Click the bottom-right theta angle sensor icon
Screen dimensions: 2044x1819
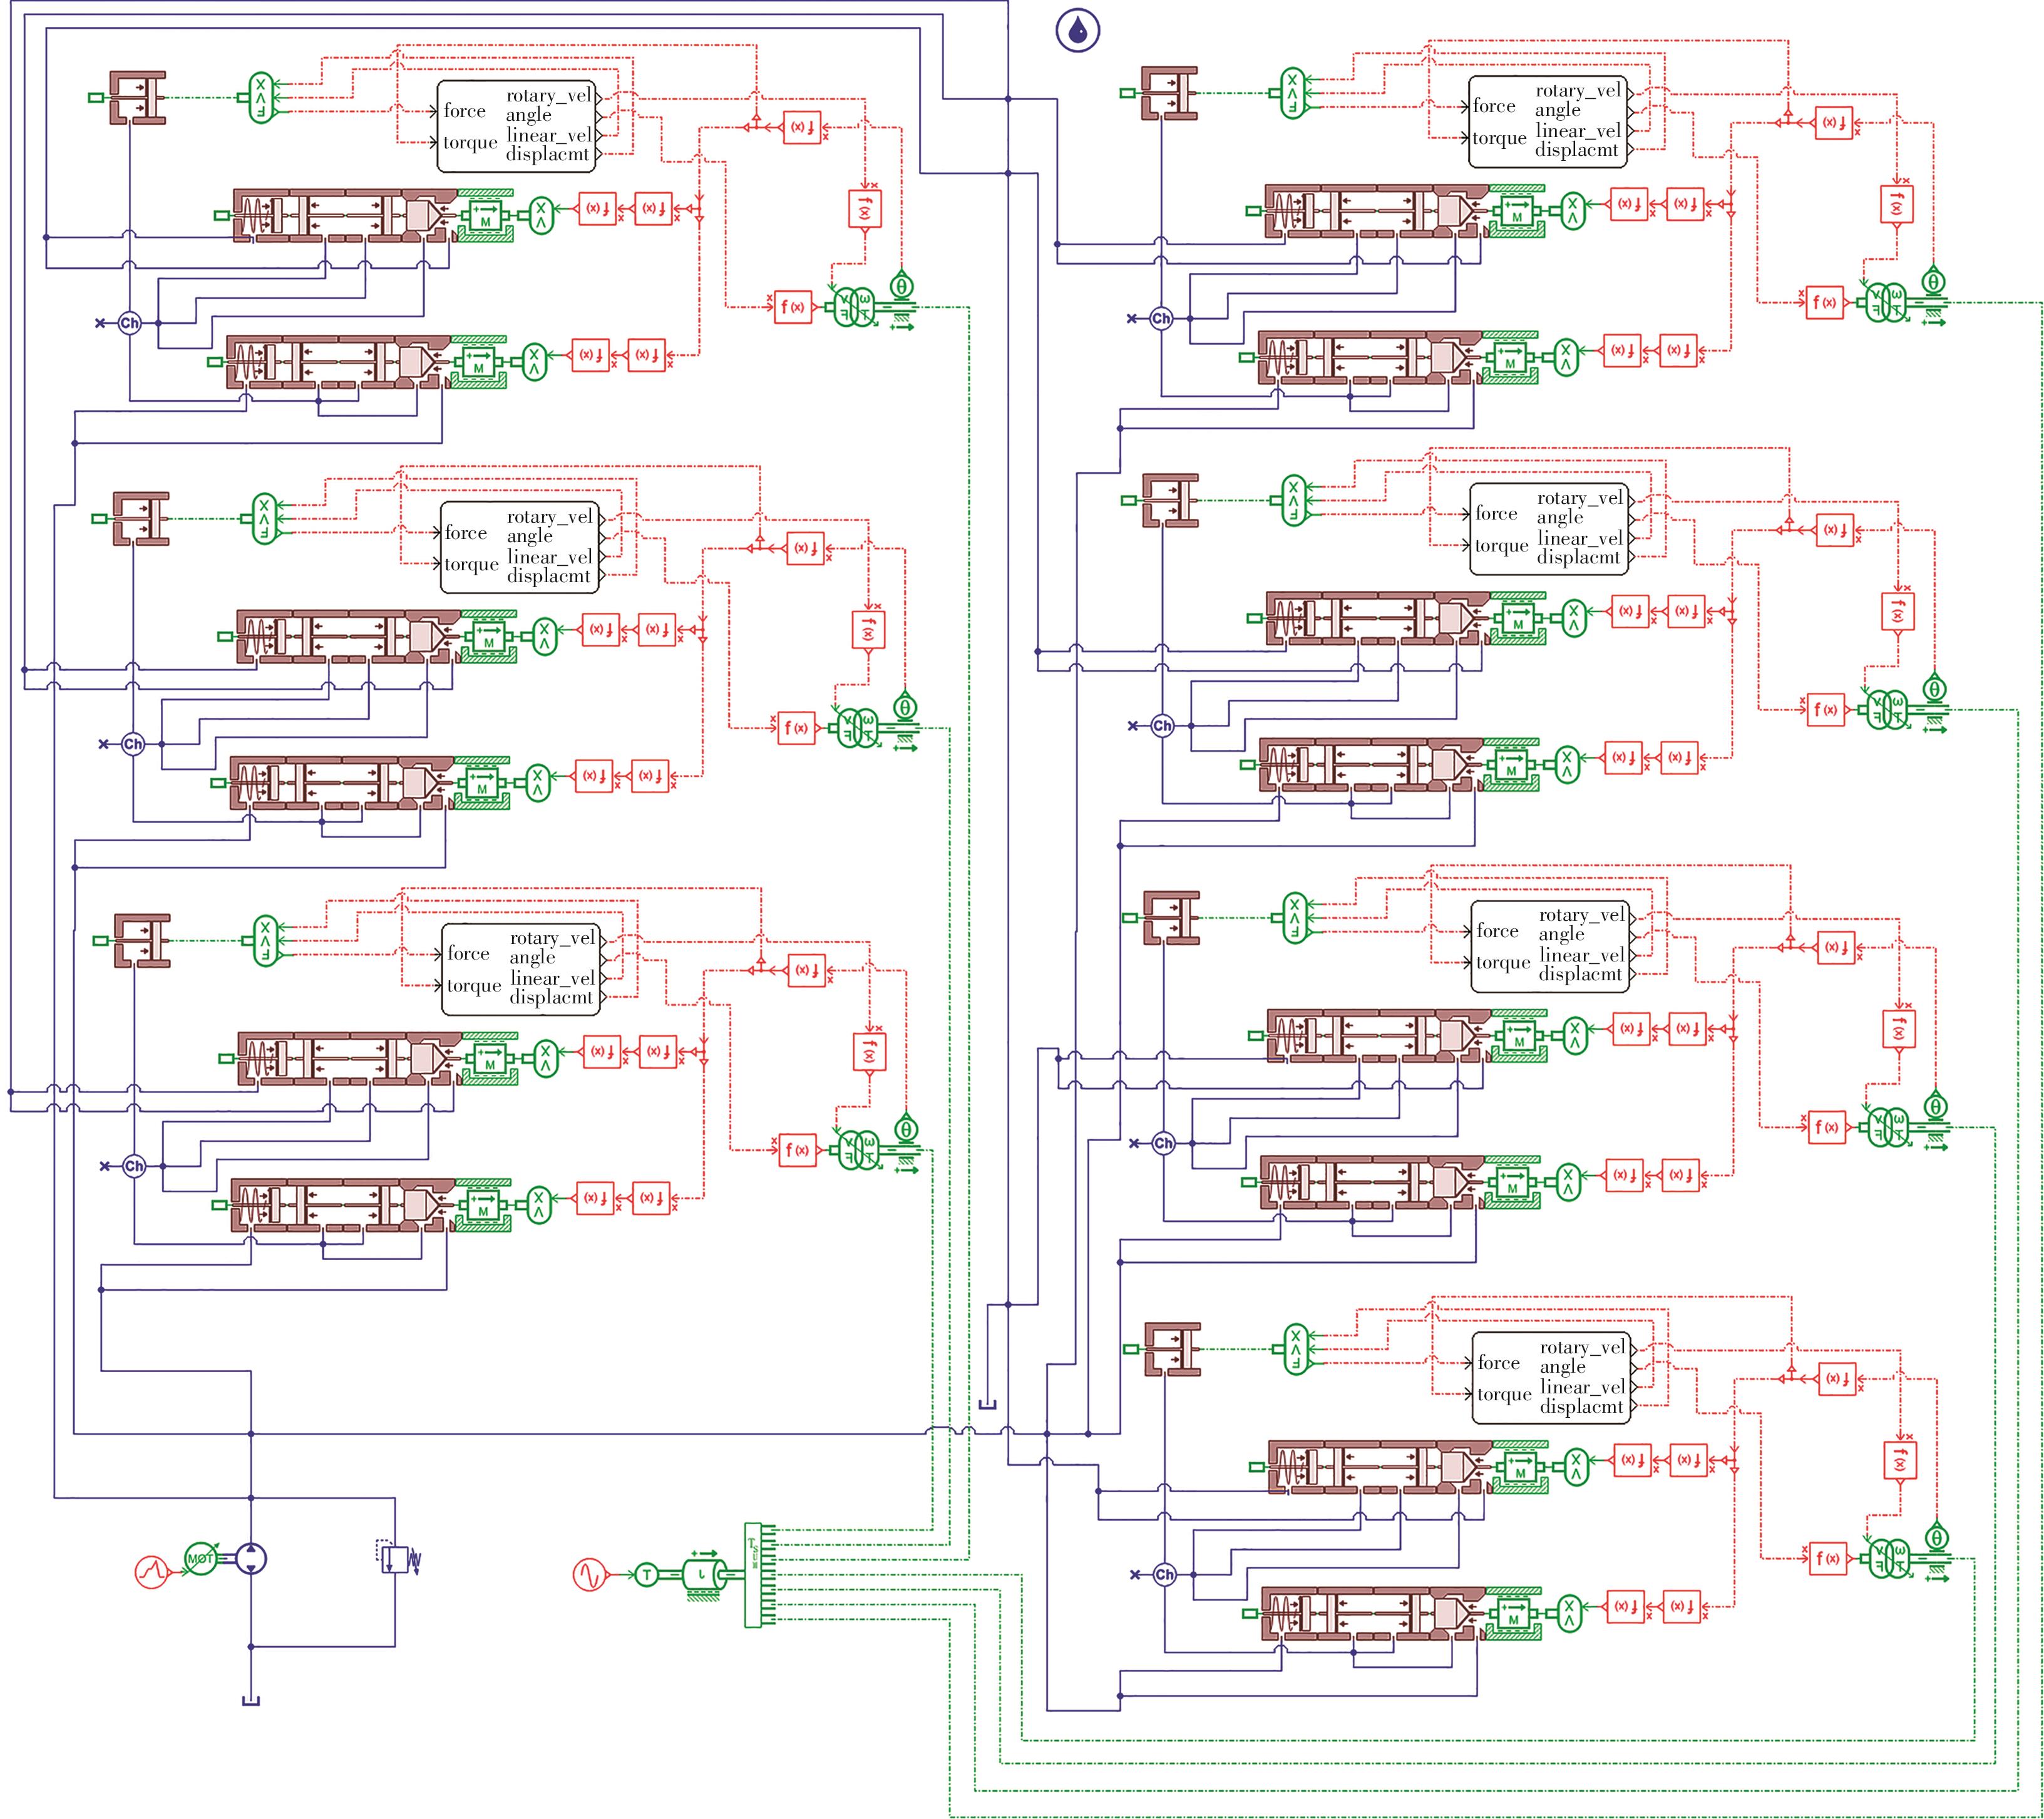point(1938,1538)
